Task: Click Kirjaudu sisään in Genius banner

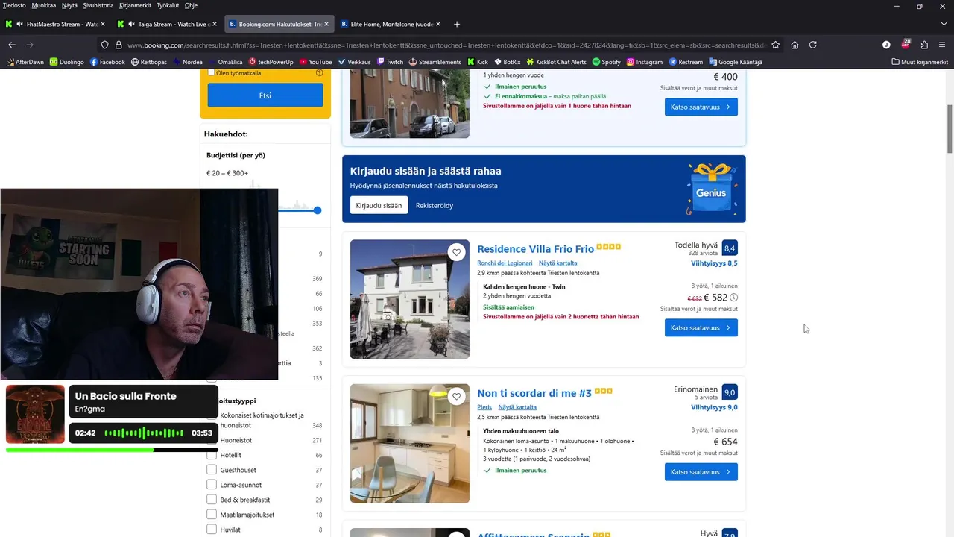Action: tap(379, 205)
